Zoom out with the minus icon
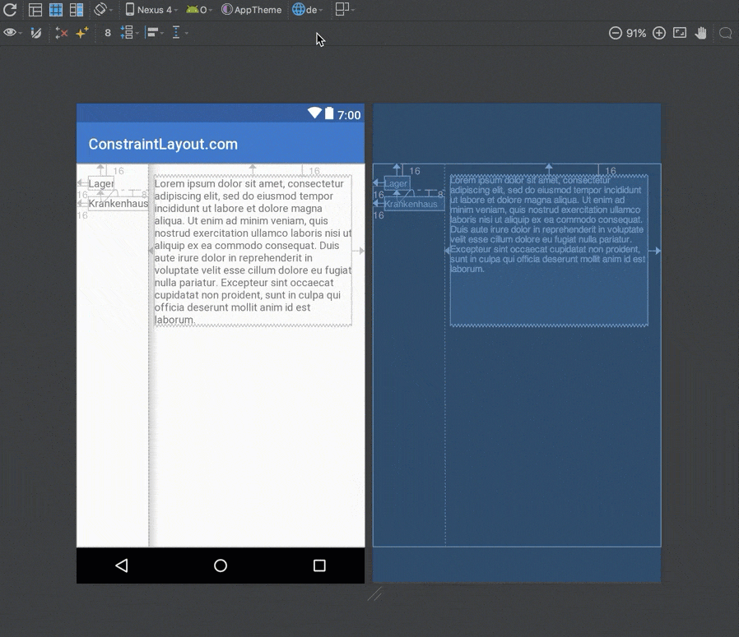Image resolution: width=739 pixels, height=637 pixels. (615, 33)
